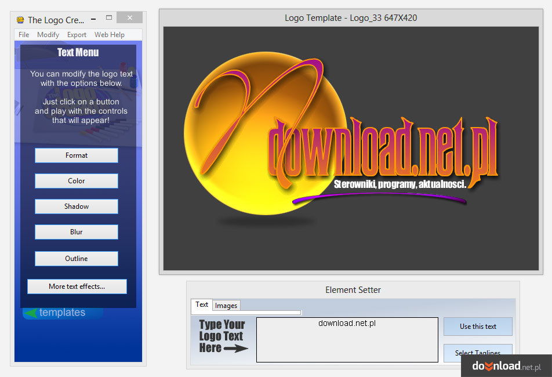This screenshot has width=552, height=377.
Task: Switch to the Text tab in Element Setter
Action: (202, 304)
